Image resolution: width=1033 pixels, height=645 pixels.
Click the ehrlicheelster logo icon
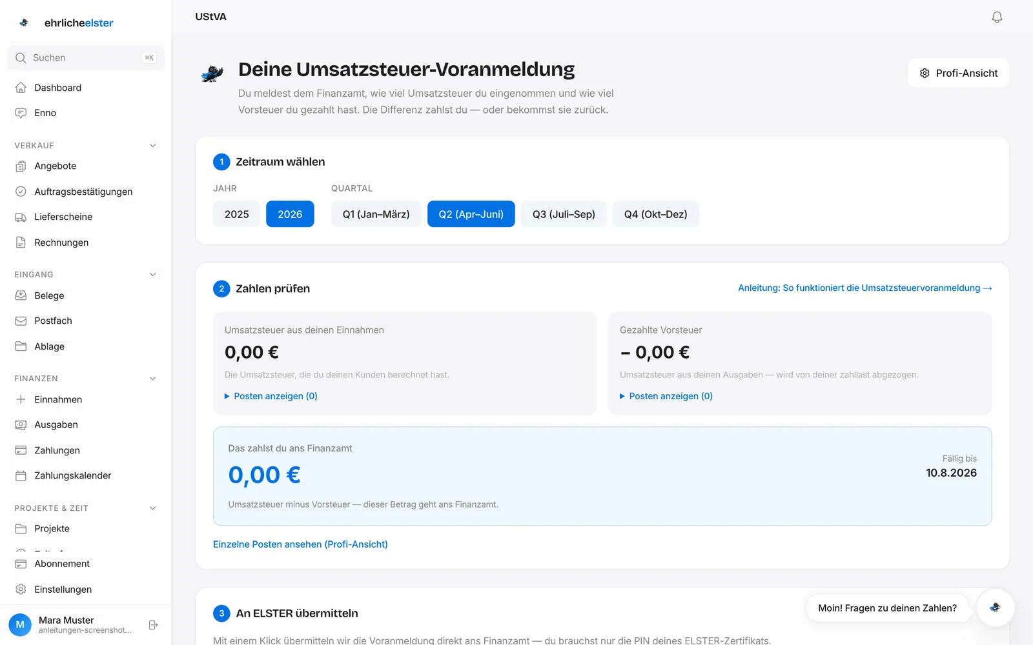24,23
